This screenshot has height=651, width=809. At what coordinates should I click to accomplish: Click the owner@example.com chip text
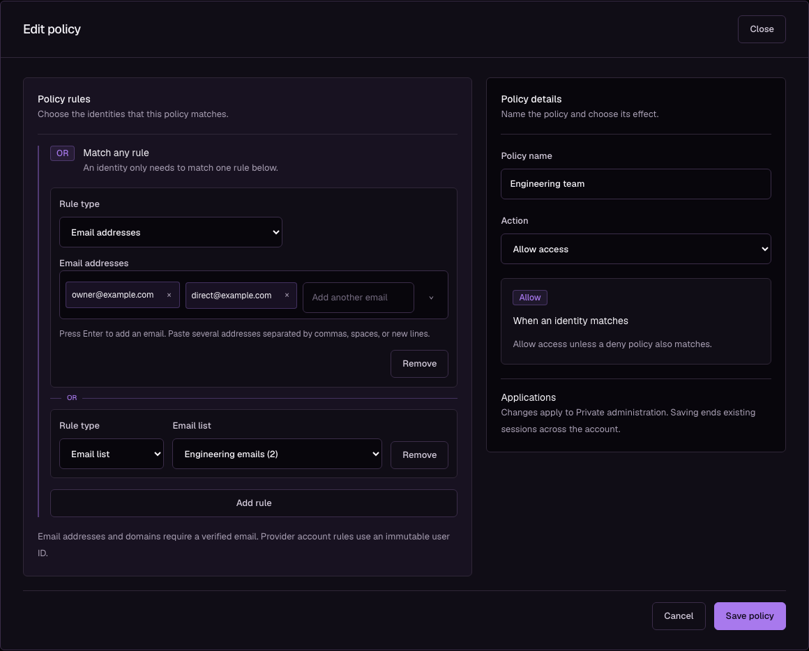pos(112,295)
